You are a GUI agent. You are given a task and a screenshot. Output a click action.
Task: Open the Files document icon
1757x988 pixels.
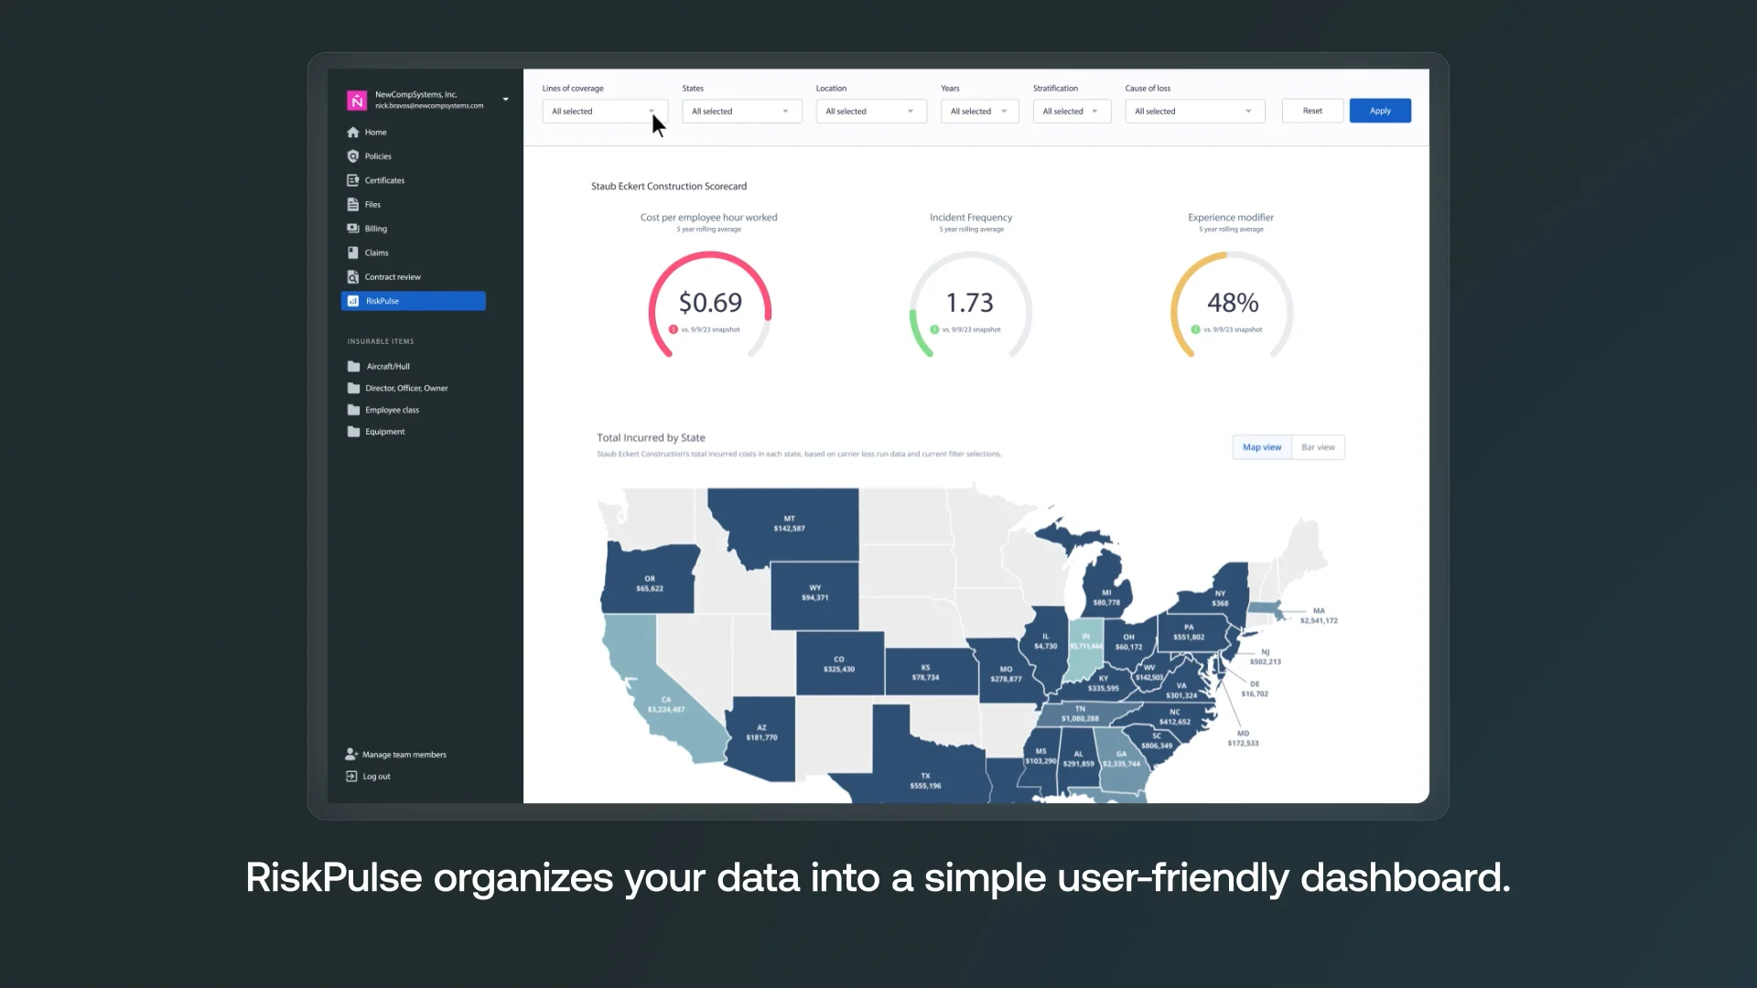pos(352,205)
